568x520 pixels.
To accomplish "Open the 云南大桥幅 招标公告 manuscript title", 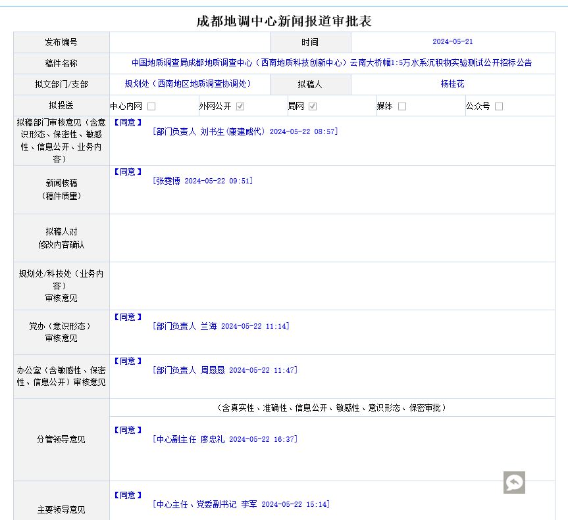I will click(332, 63).
